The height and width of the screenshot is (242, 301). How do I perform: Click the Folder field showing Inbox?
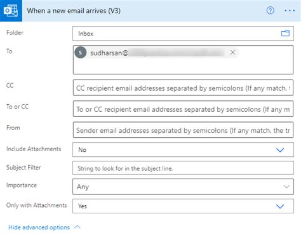183,34
